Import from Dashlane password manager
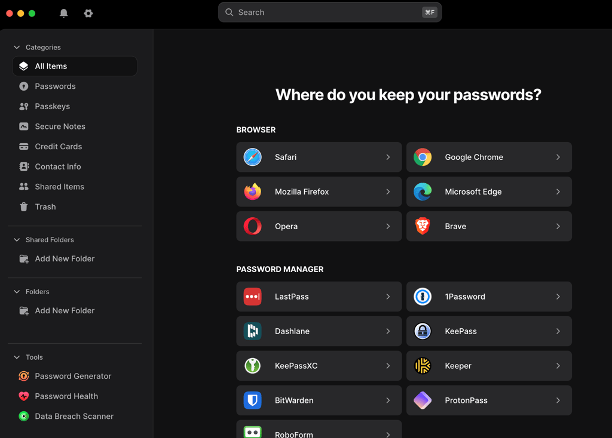 (319, 331)
